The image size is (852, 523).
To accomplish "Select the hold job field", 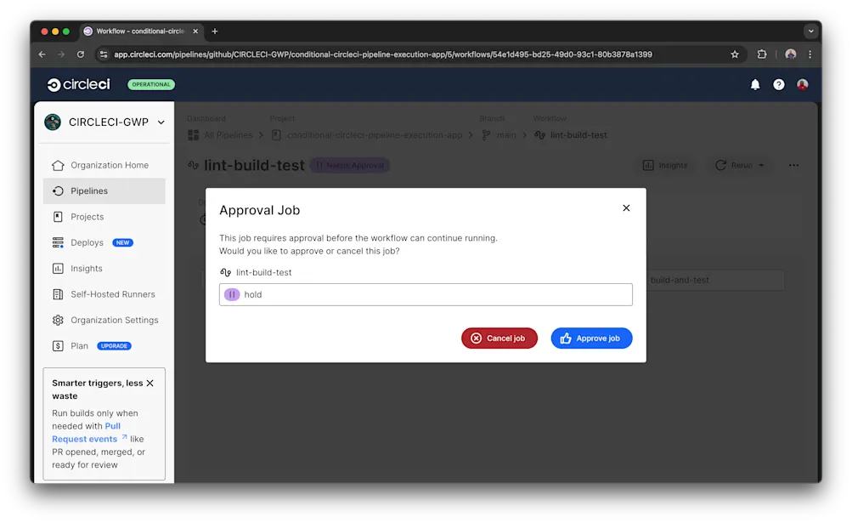I will pyautogui.click(x=426, y=294).
